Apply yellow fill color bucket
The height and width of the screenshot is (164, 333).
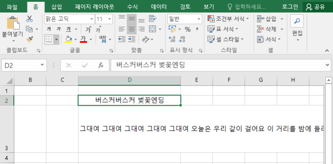(68, 39)
